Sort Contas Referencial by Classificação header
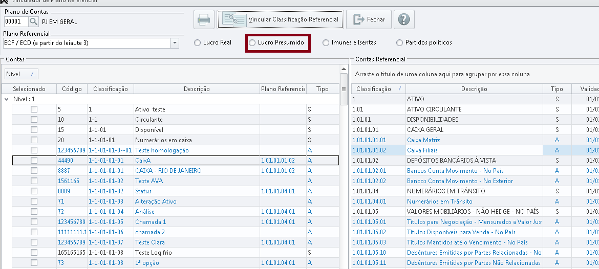599x269 pixels. click(x=378, y=89)
